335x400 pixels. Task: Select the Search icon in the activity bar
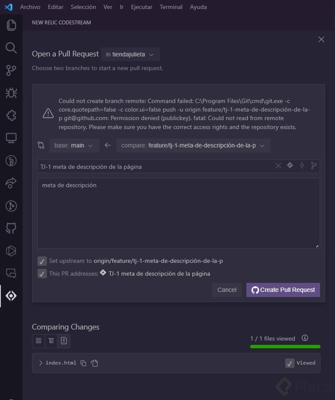(12, 48)
